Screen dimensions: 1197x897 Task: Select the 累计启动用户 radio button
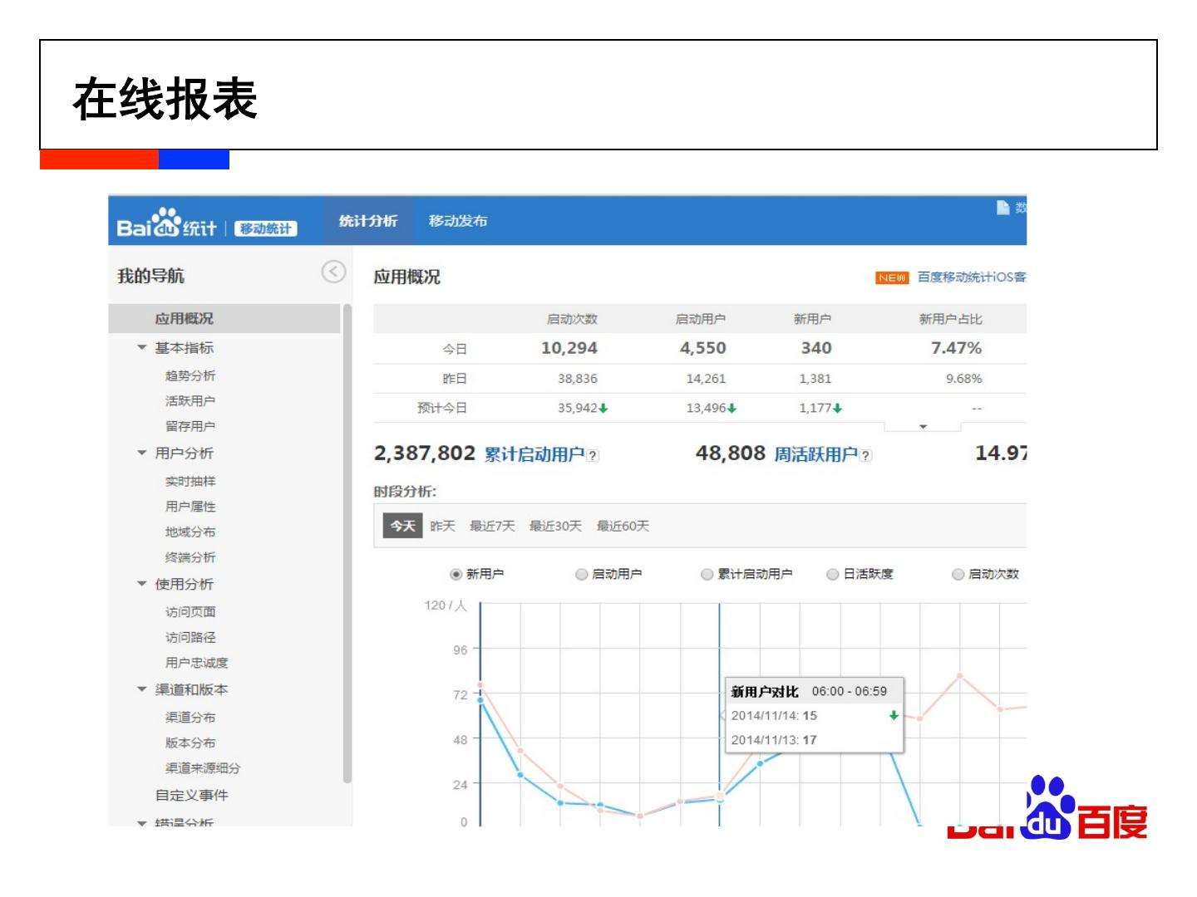(707, 574)
